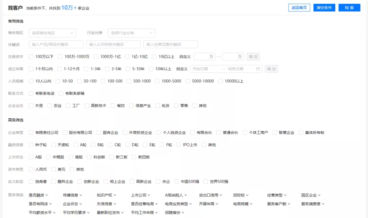
Task: Focus the product keyword input field
Action: pos(56,45)
